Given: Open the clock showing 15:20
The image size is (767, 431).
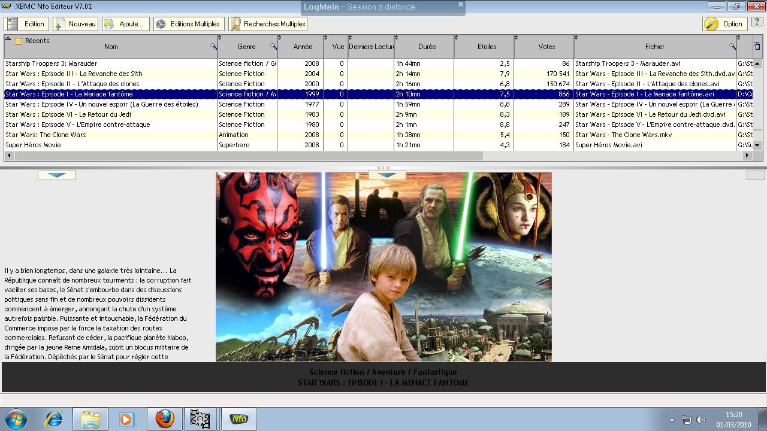Looking at the screenshot, I should pyautogui.click(x=734, y=419).
